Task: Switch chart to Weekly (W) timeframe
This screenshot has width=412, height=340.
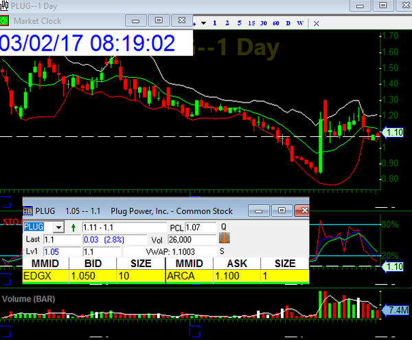Action: 301,23
